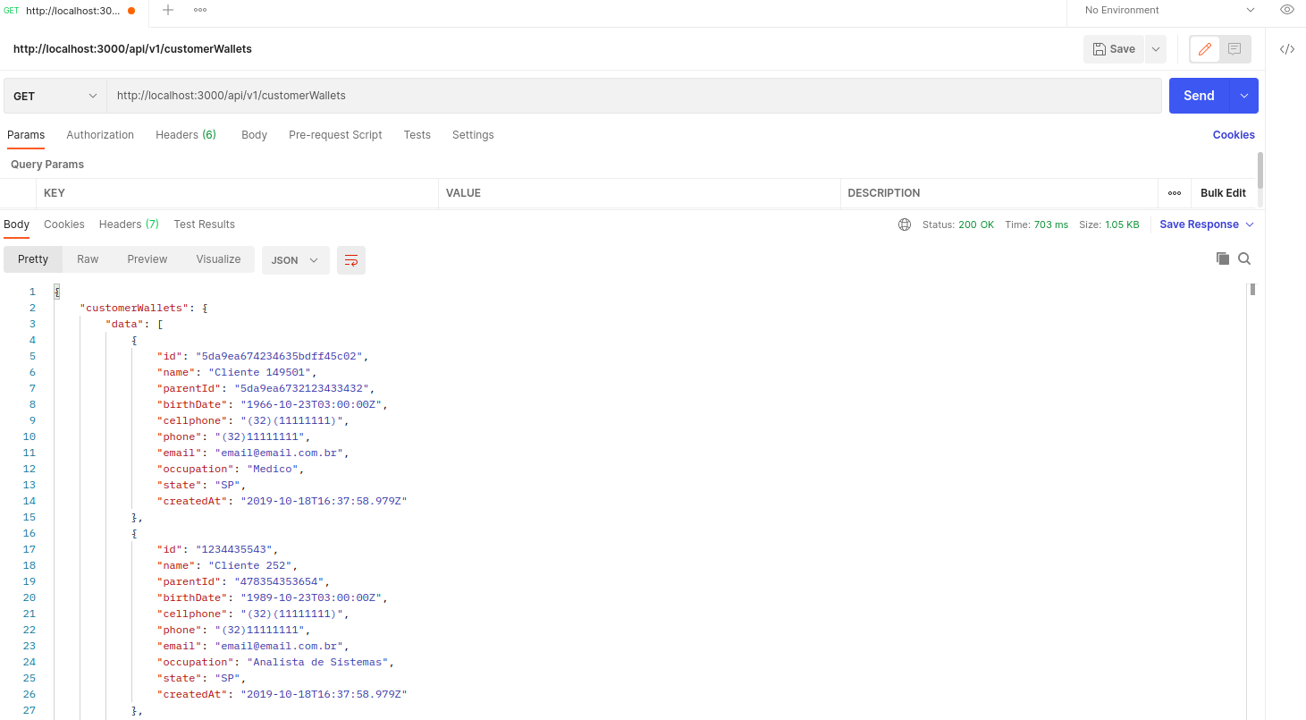Copy the response body with copy icon
Screen dimensions: 1306x720
tap(1223, 258)
